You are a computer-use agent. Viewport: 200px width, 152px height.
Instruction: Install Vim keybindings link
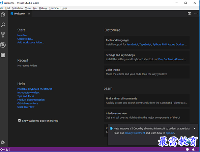[x=160, y=59]
